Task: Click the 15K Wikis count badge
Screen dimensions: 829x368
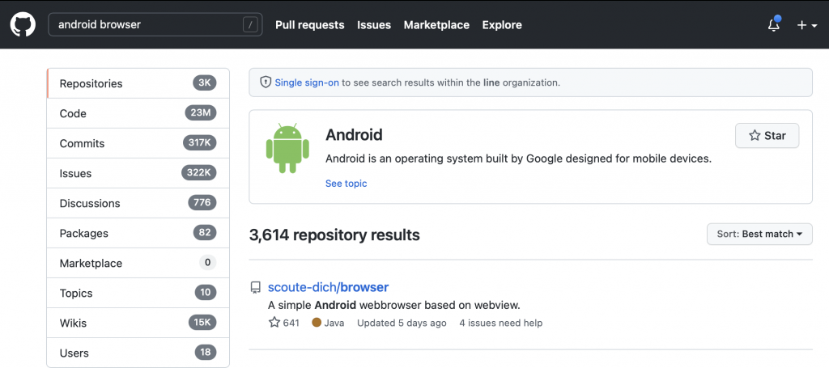Action: [x=202, y=322]
